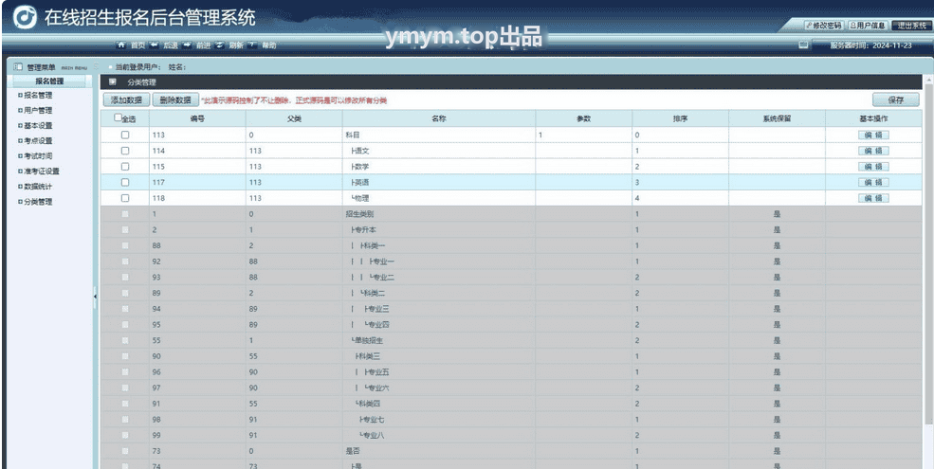Click the 父类 column header
Image resolution: width=934 pixels, height=469 pixels.
click(x=294, y=118)
